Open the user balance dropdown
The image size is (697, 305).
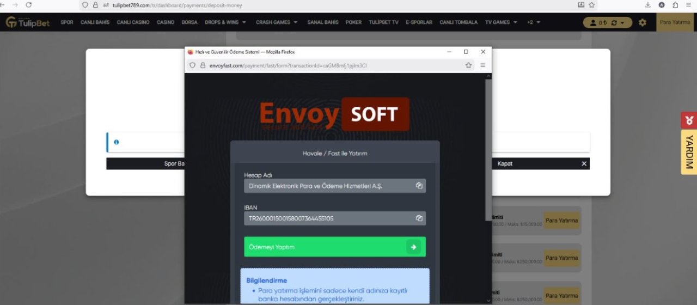coord(608,22)
